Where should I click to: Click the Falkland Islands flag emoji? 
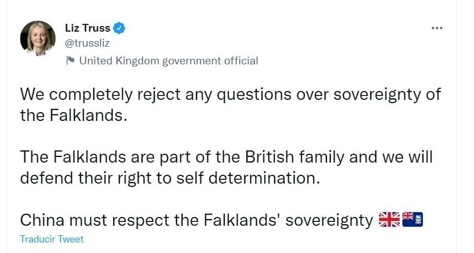[412, 220]
